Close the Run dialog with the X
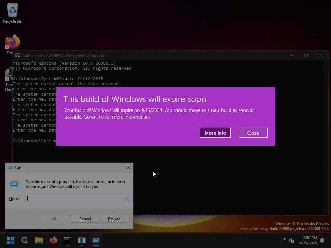Image resolution: width=331 pixels, height=248 pixels. pyautogui.click(x=129, y=168)
